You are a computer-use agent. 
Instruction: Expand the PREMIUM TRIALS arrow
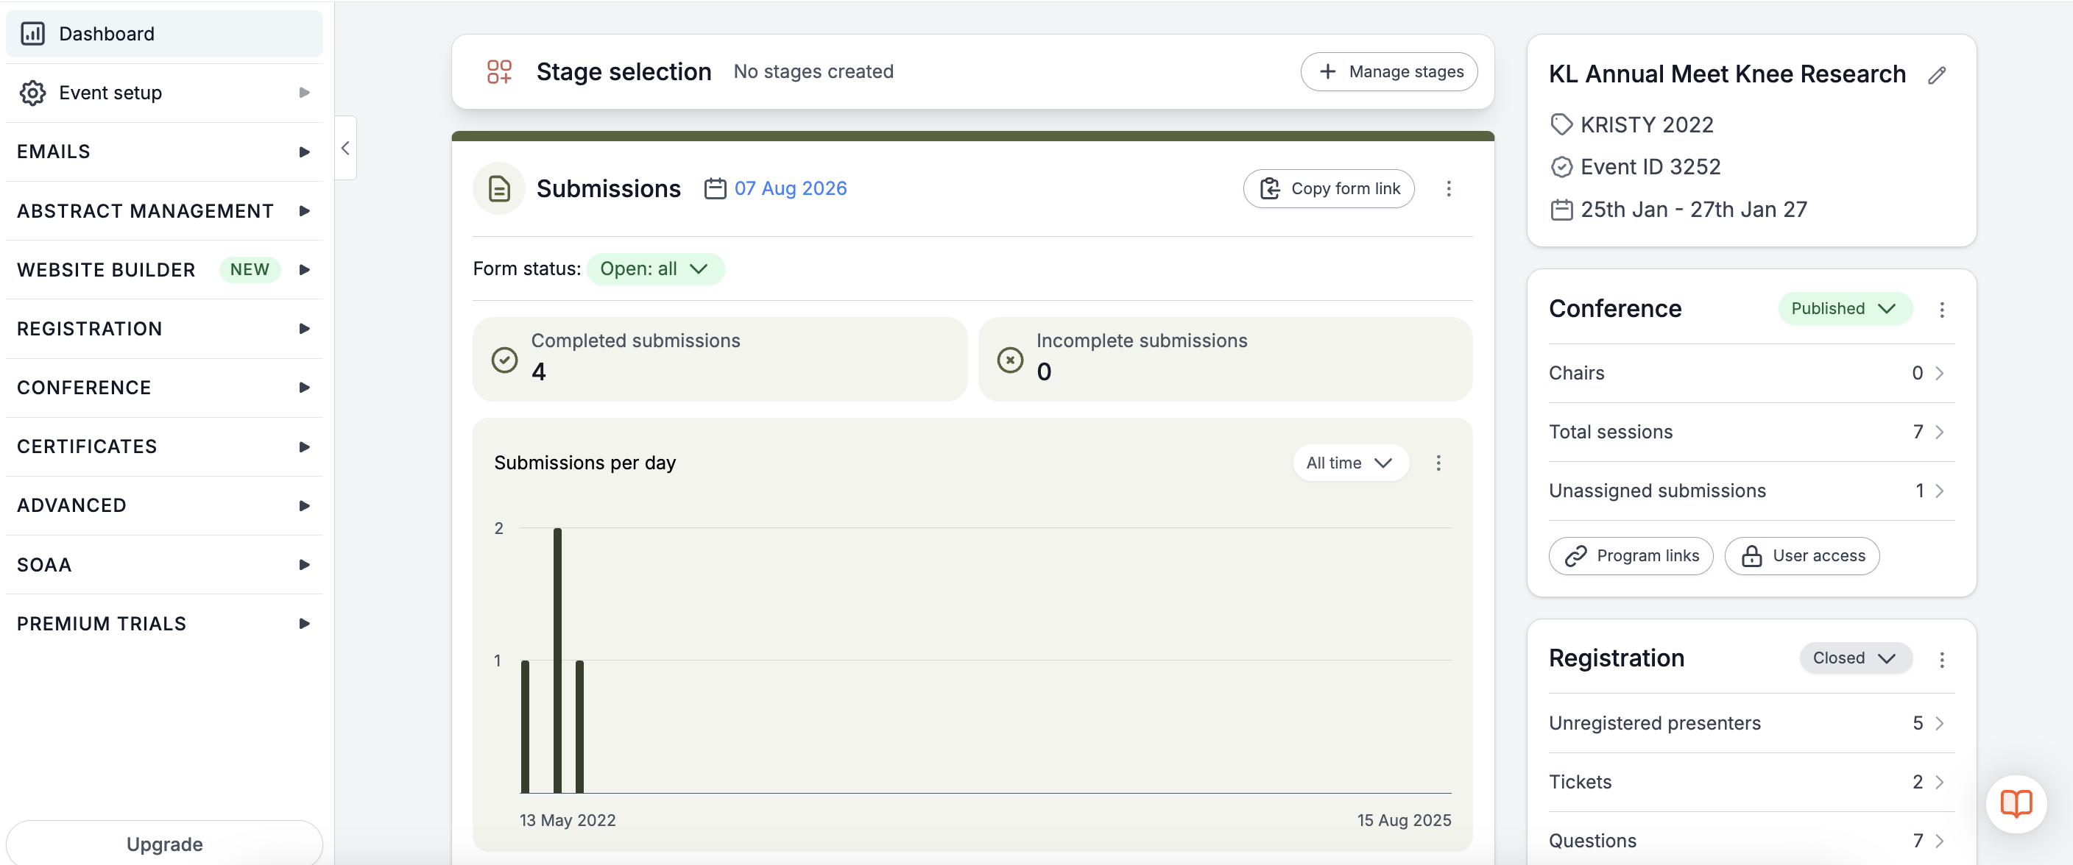point(304,623)
